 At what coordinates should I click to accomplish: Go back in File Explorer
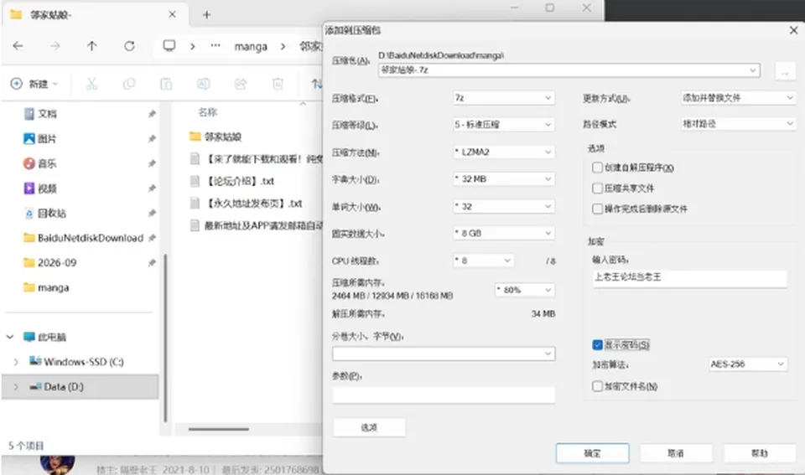(x=18, y=46)
